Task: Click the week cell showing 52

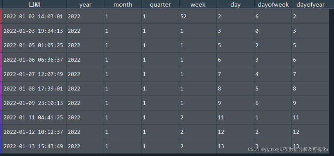Action: (x=198, y=16)
